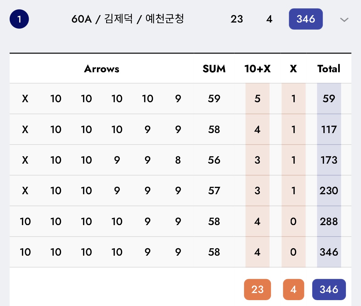Click the X column header

click(293, 69)
